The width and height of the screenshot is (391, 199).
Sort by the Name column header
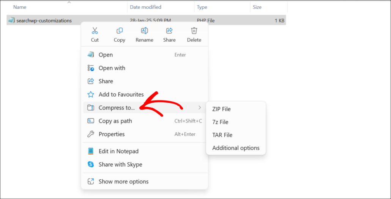coord(20,7)
